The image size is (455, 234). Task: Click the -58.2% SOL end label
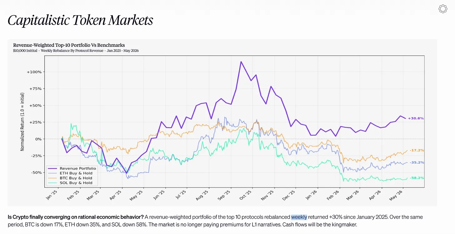click(x=417, y=178)
